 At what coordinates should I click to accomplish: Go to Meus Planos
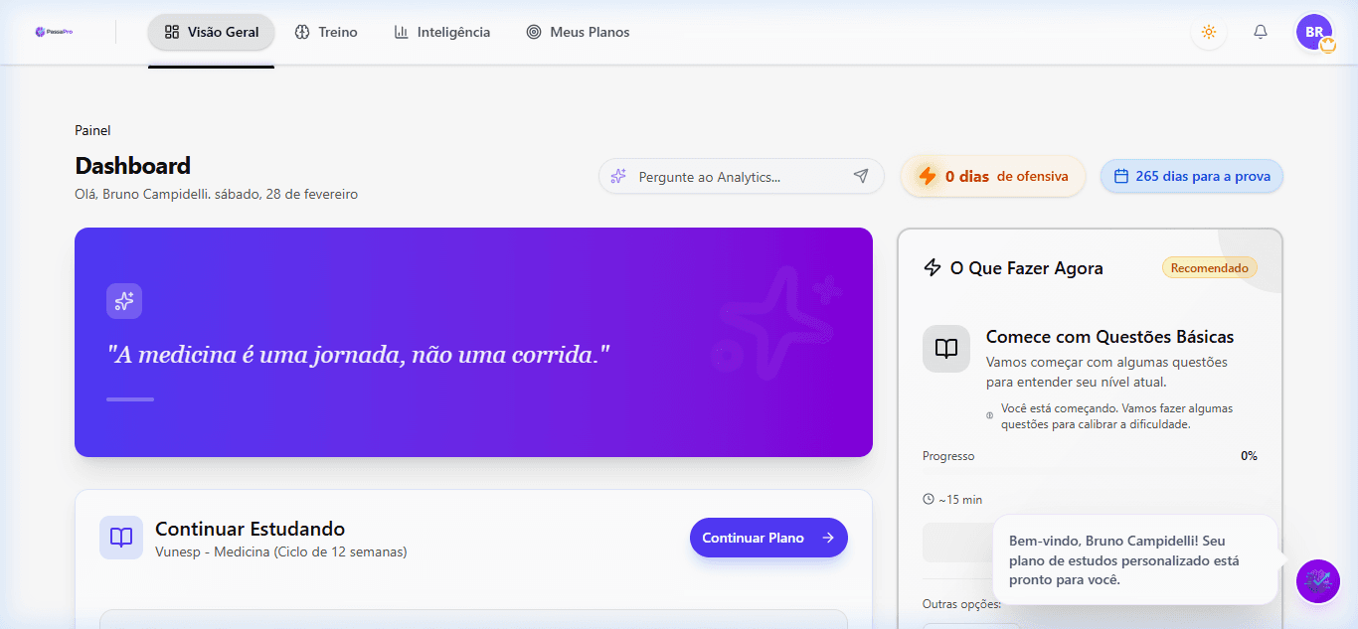tap(578, 31)
